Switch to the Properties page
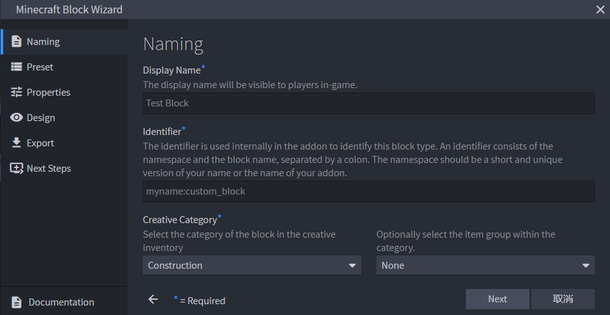The width and height of the screenshot is (610, 315). [48, 93]
